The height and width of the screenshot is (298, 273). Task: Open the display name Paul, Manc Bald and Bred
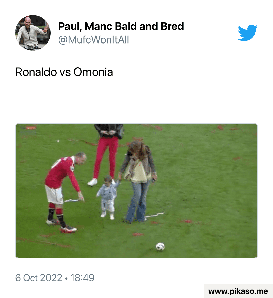coord(121,26)
